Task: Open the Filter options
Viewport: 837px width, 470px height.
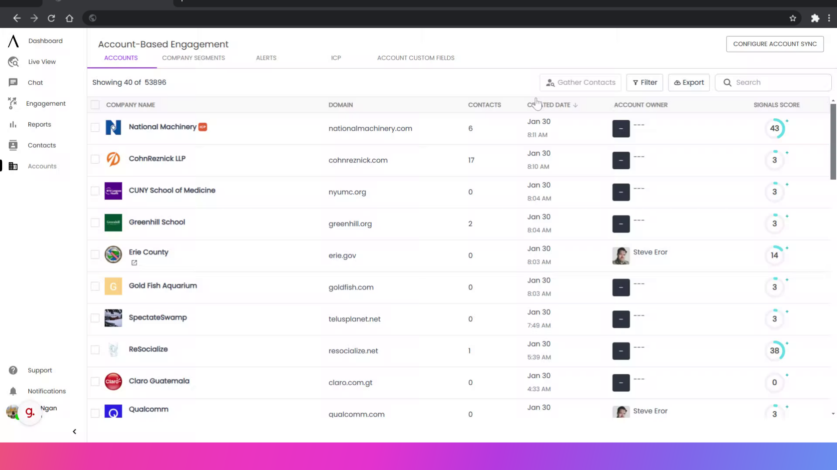Action: click(x=644, y=82)
